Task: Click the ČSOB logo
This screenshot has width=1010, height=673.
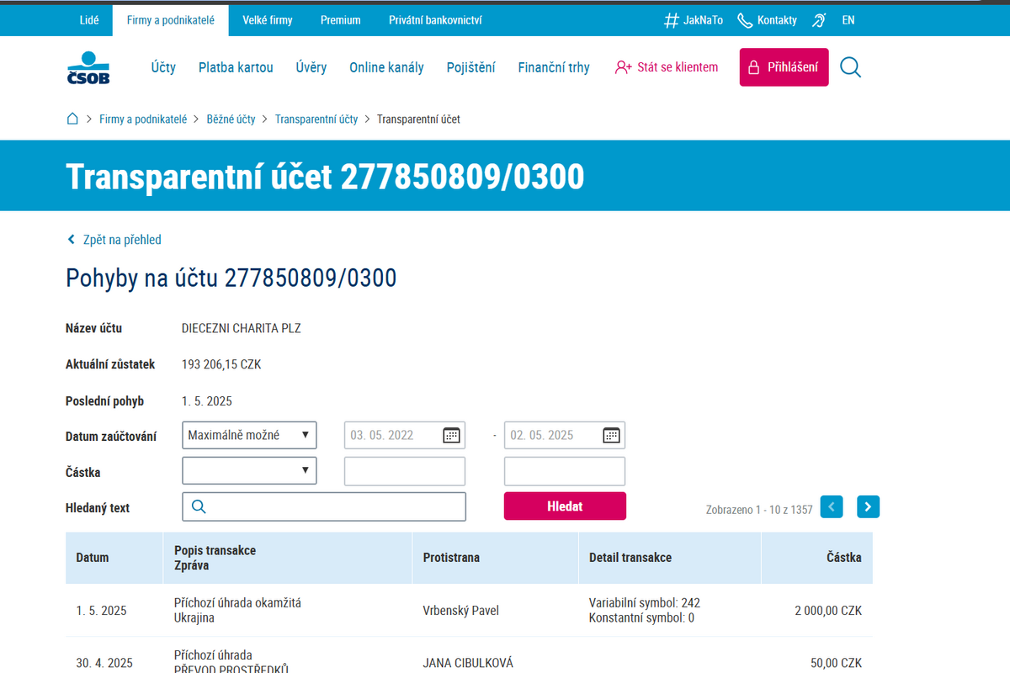Action: [87, 66]
